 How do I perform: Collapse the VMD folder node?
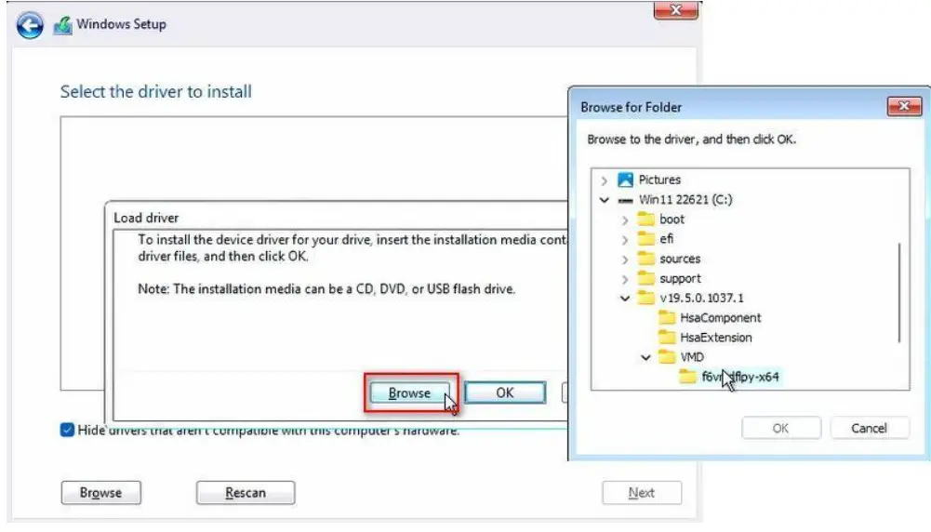point(646,357)
